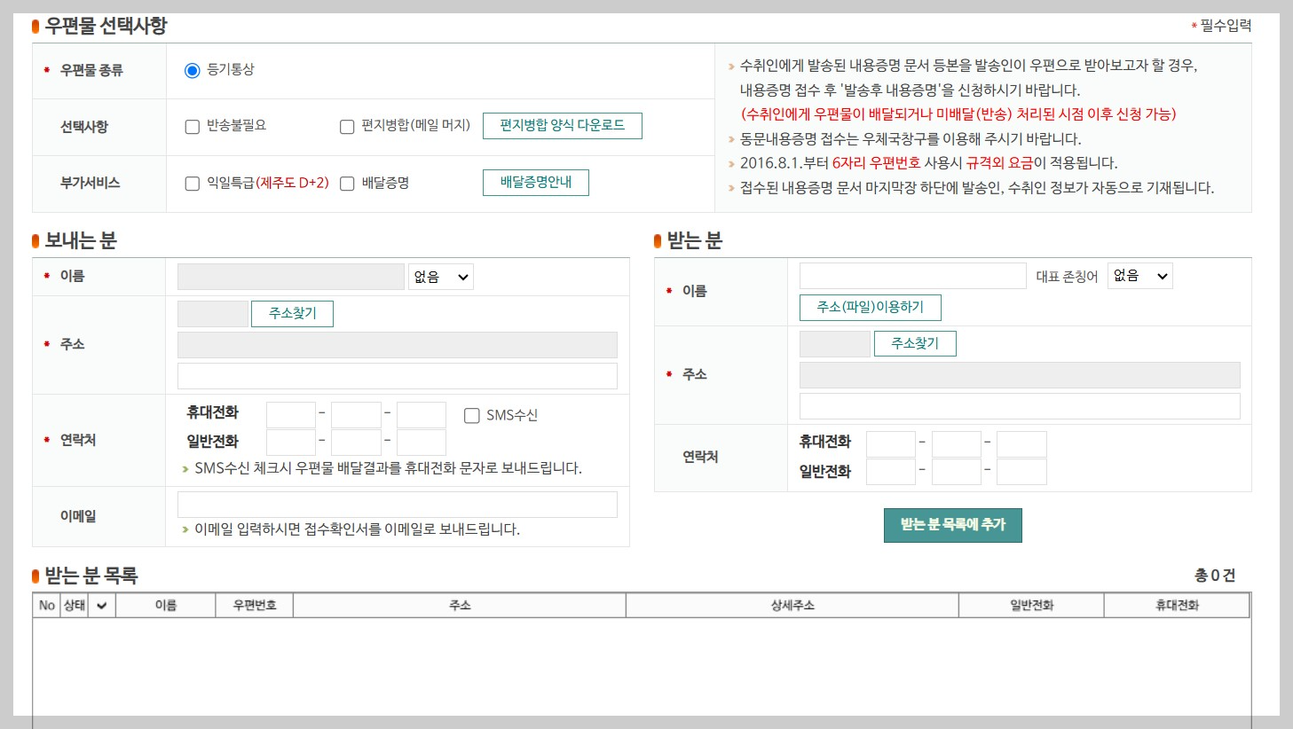Screen dimensions: 1293x729
Task: Check the 배달증명 option
Action: 346,183
